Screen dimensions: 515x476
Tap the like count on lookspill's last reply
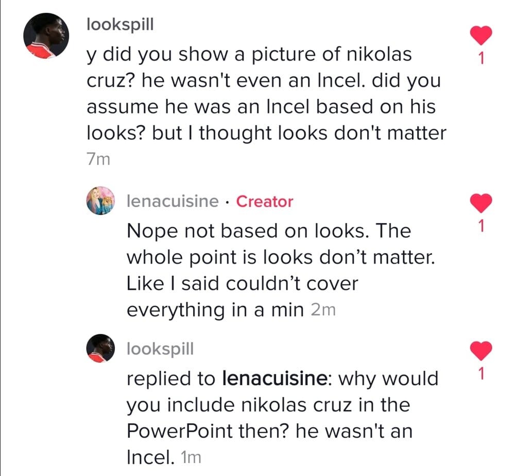482,374
